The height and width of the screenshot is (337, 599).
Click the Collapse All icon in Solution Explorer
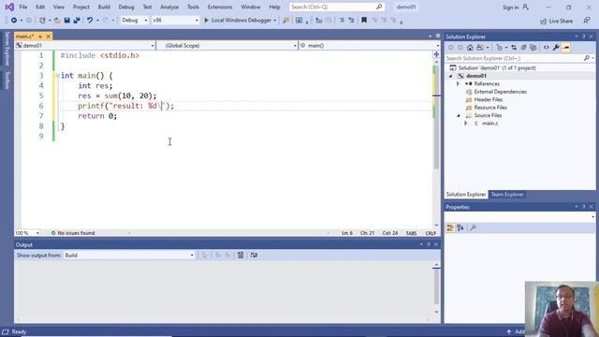click(523, 48)
